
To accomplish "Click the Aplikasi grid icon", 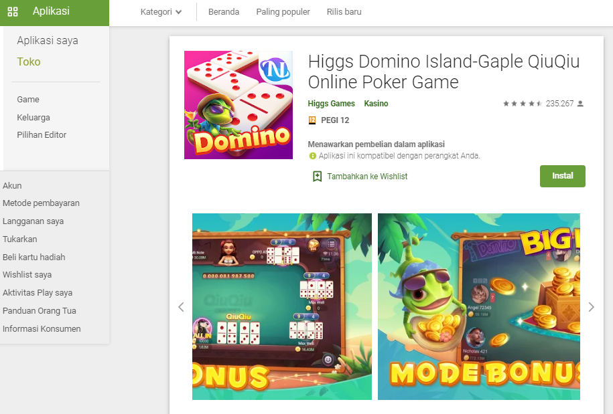I will (x=13, y=12).
